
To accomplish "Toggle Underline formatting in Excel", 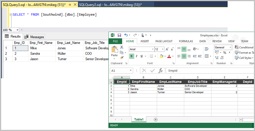I will tap(141, 56).
